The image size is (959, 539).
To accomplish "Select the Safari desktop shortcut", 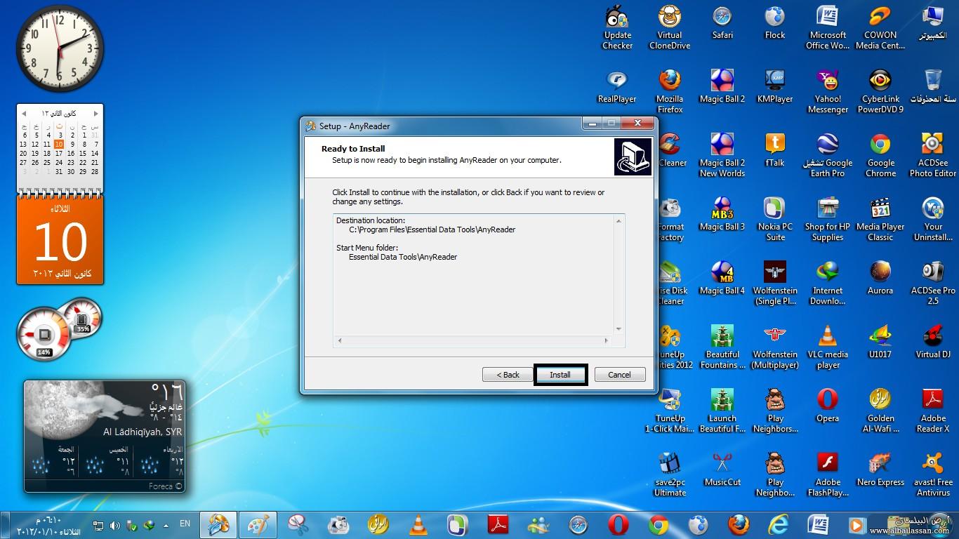I will [x=722, y=23].
